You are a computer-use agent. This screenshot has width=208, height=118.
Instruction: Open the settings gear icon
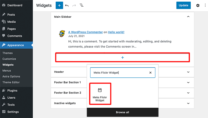[198, 5]
